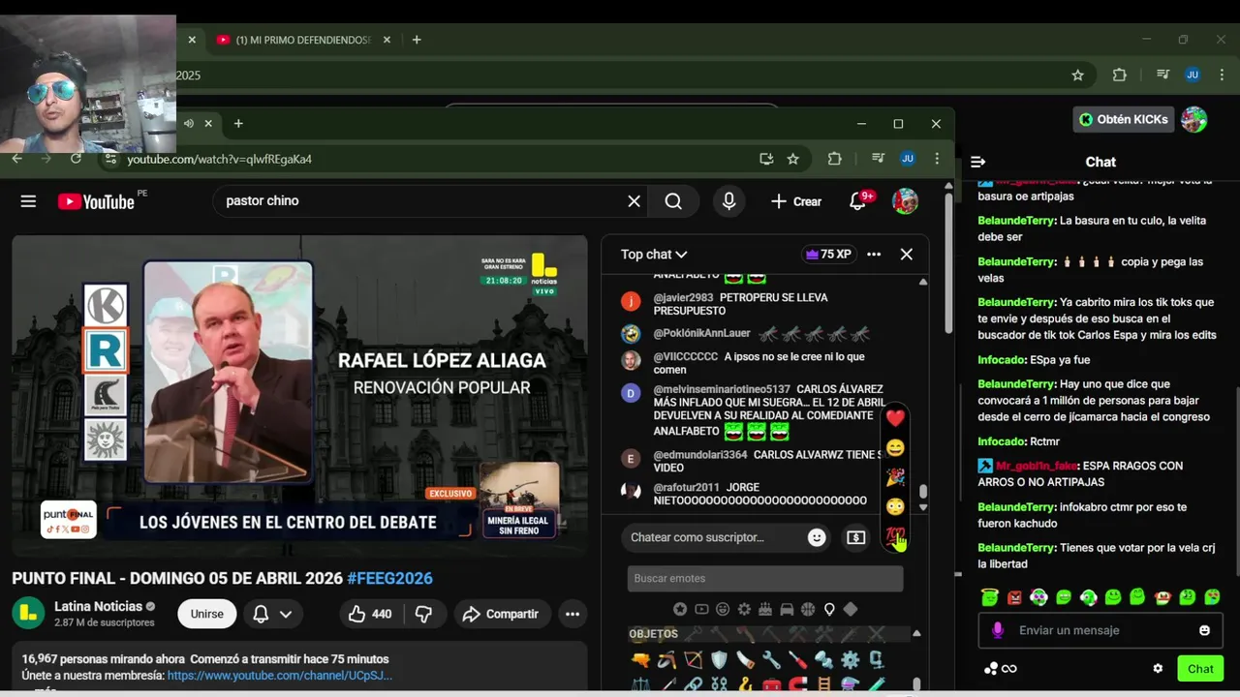This screenshot has height=697, width=1240.
Task: Collapse the OBJETOS emoji section arrow
Action: click(916, 634)
